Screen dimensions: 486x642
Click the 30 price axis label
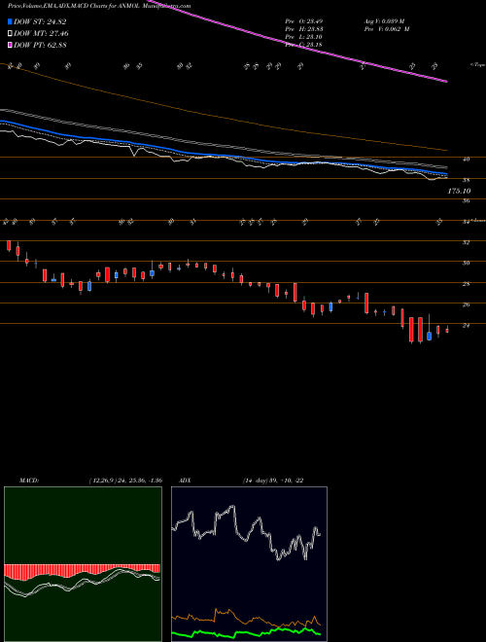coord(466,264)
